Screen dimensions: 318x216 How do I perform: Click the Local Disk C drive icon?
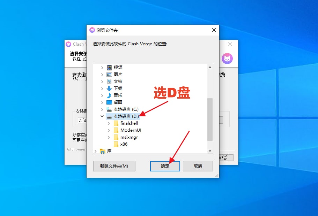(x=109, y=109)
